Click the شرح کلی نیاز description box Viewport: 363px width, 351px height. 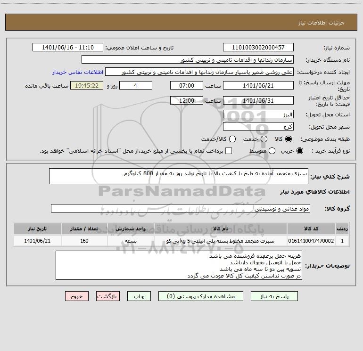click(x=179, y=176)
